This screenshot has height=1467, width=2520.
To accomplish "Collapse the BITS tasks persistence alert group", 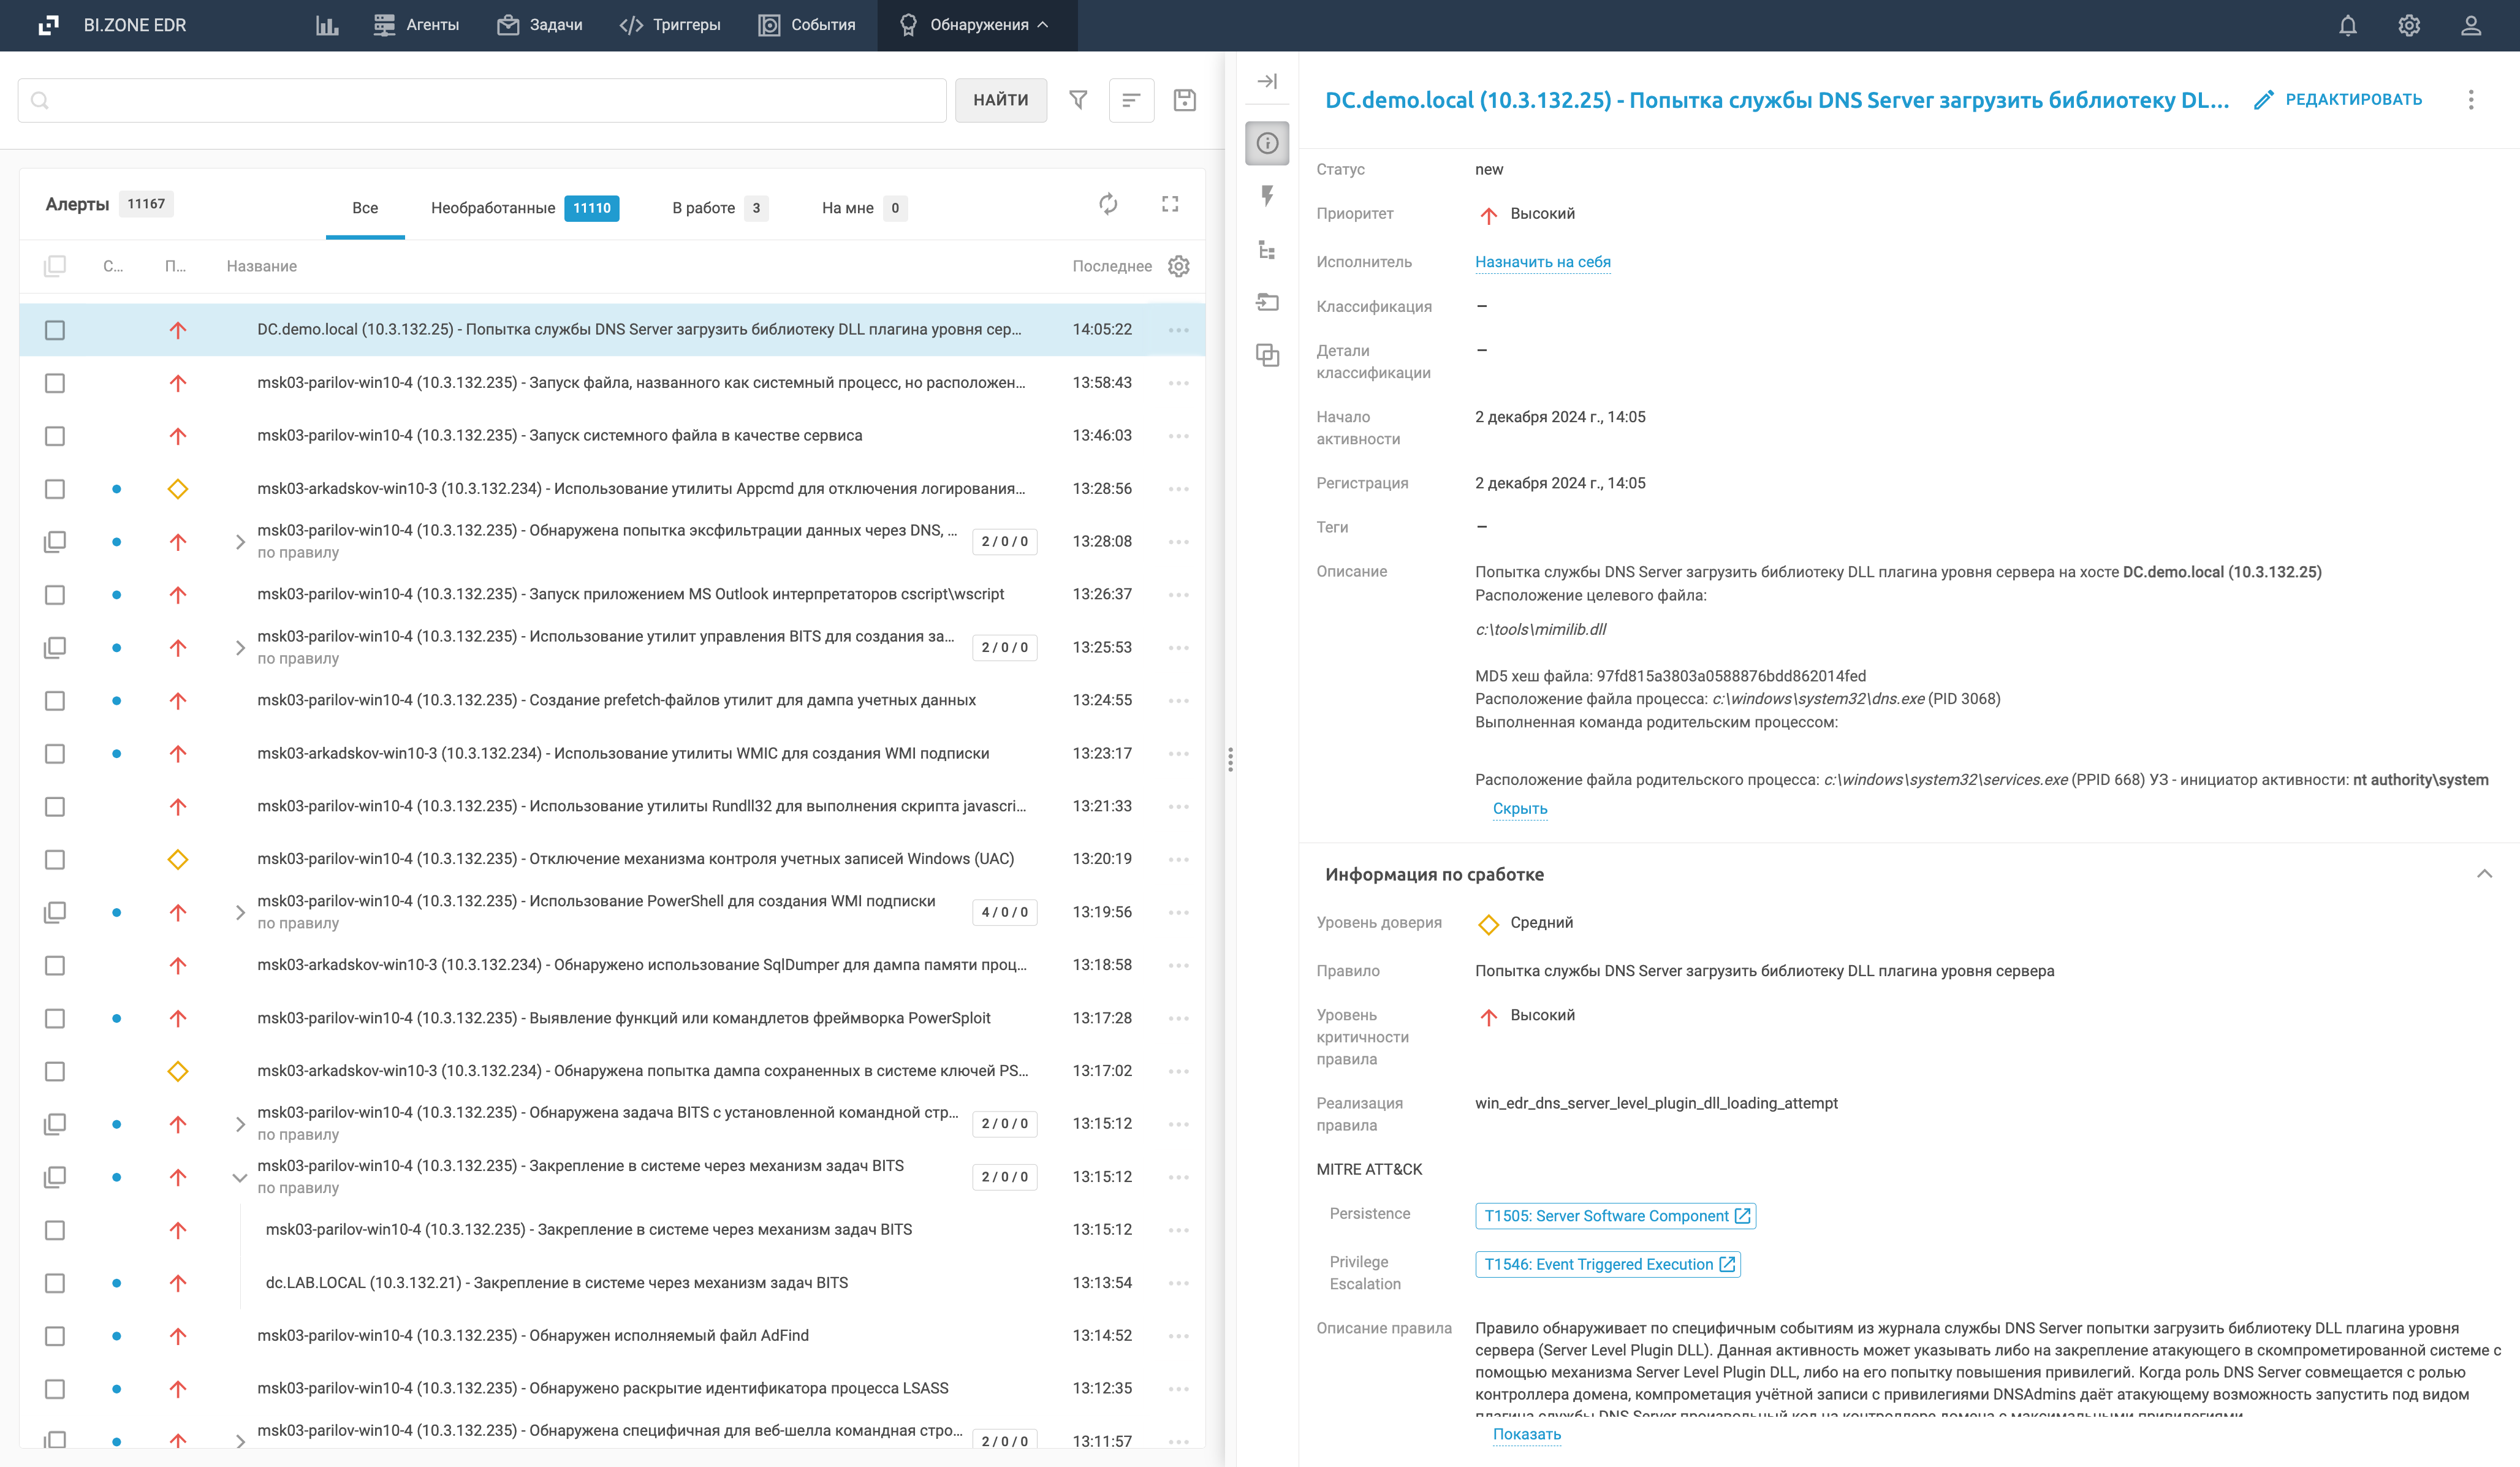I will [240, 1177].
